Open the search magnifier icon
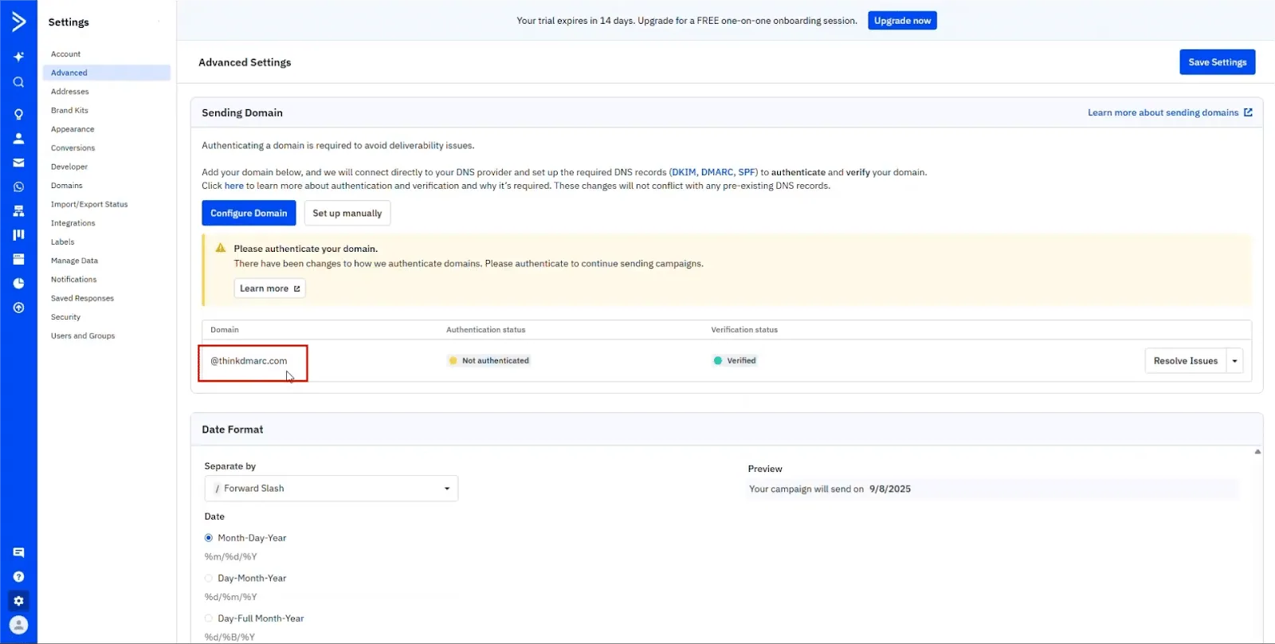 [x=18, y=82]
